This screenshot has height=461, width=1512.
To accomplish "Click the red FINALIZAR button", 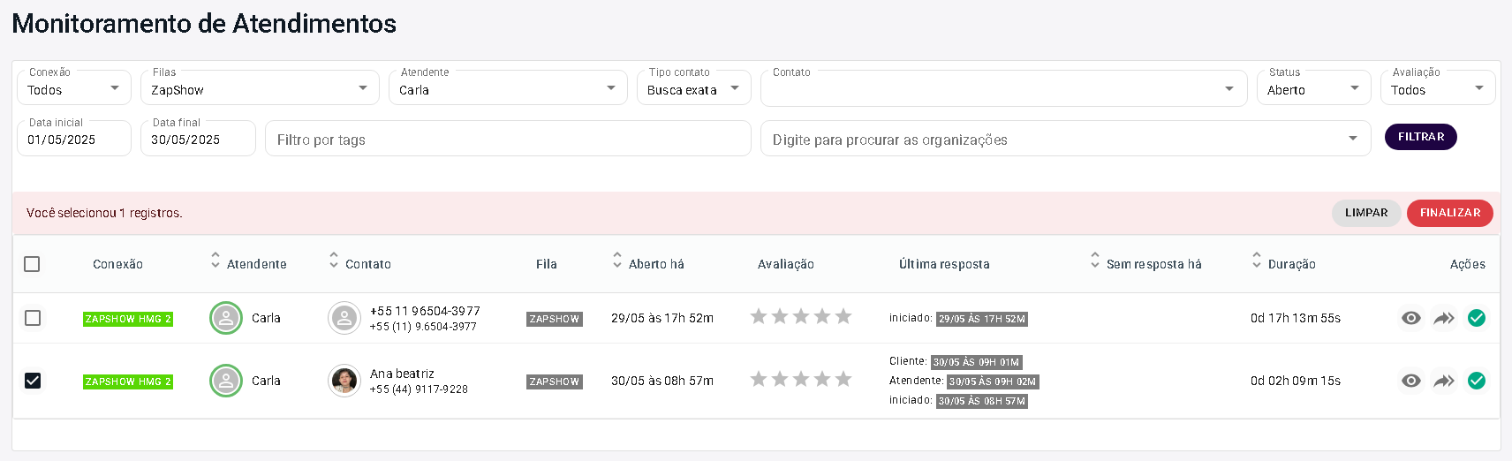I will point(1449,213).
